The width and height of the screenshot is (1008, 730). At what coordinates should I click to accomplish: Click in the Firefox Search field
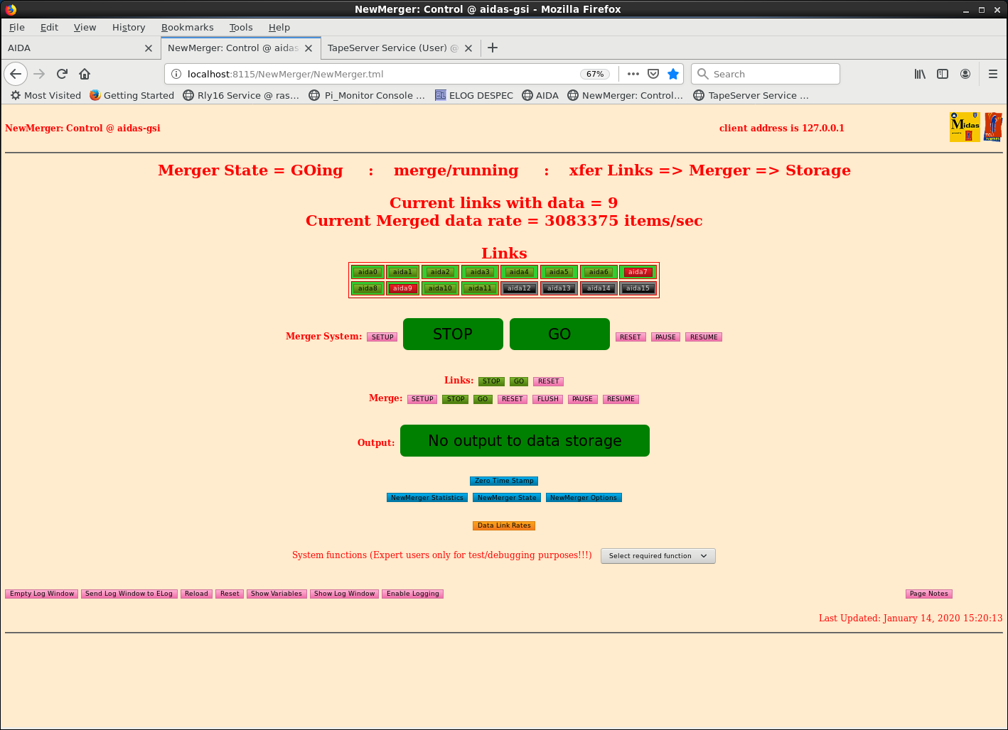pos(765,74)
